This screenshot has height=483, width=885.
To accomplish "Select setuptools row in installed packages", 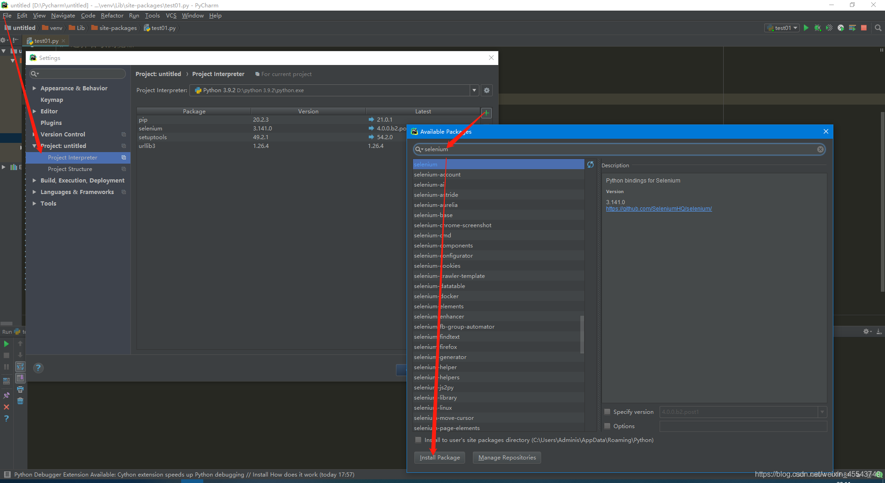I will point(272,137).
